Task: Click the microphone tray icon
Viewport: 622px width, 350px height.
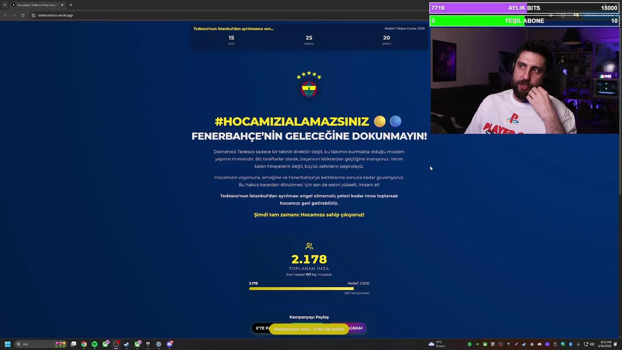Action: (578, 344)
